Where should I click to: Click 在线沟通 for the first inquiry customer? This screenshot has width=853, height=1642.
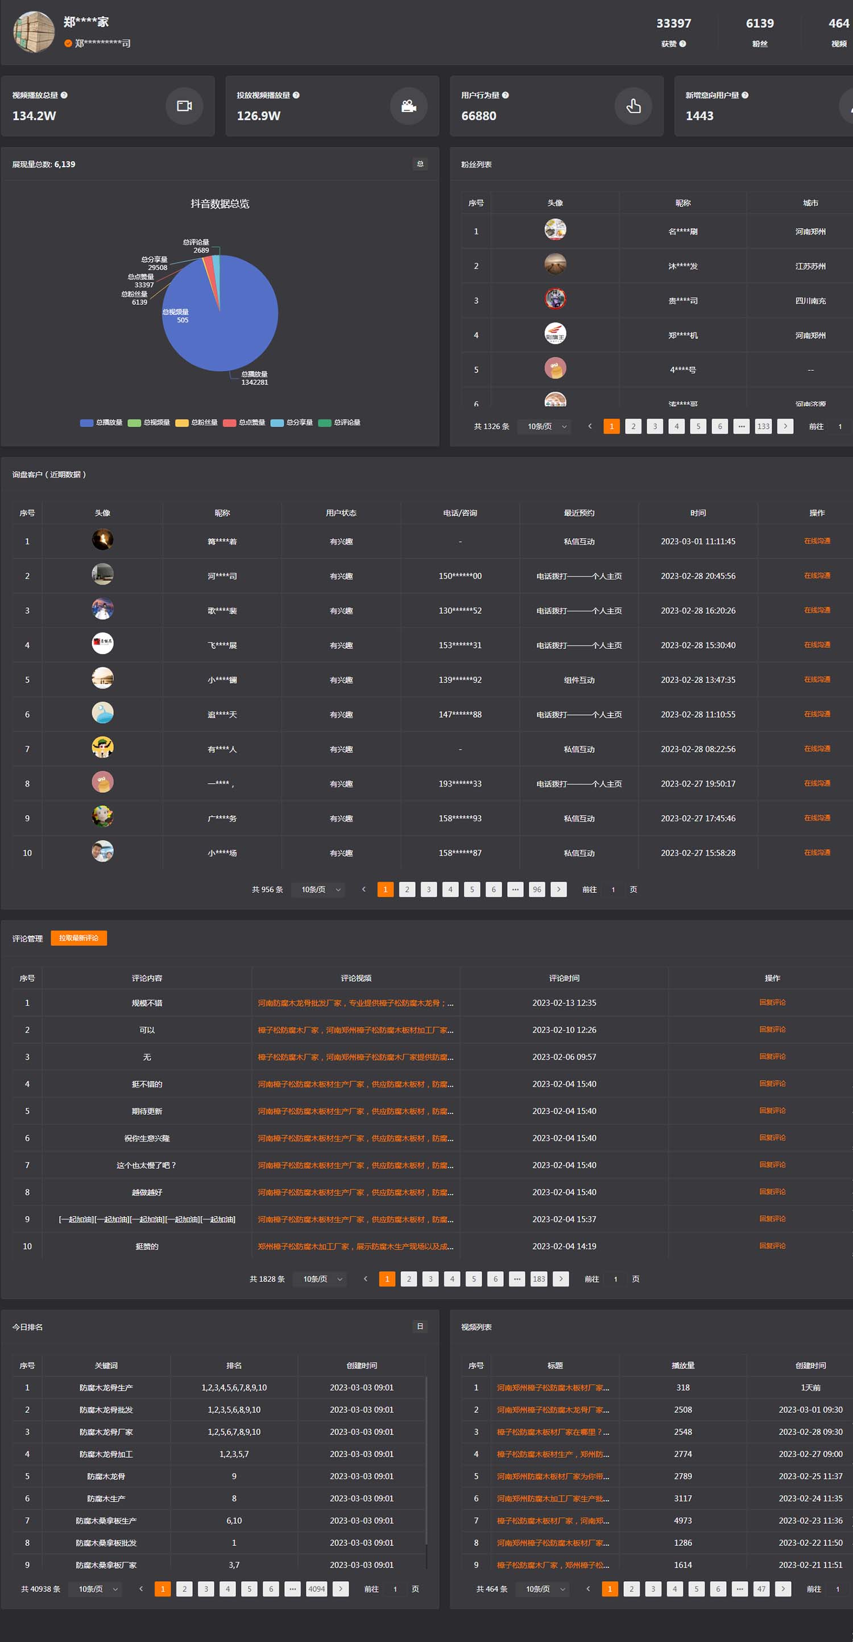click(817, 541)
